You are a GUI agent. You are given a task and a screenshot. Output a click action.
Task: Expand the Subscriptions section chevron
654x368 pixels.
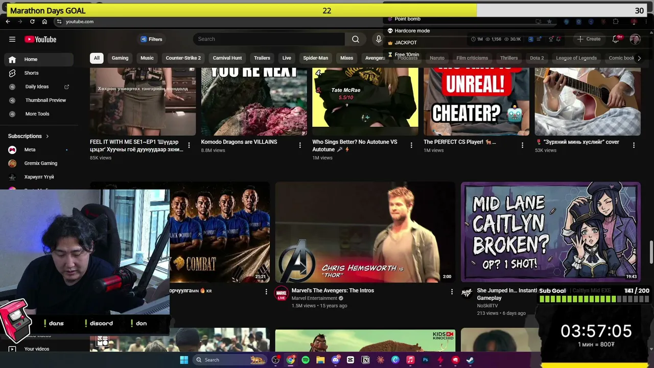tap(48, 136)
